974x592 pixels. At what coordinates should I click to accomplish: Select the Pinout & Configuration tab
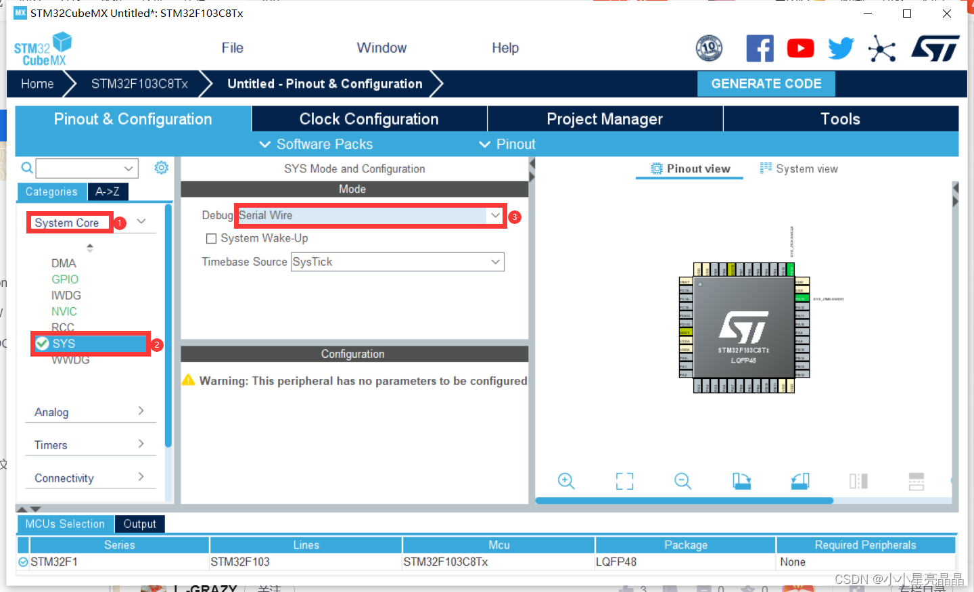pyautogui.click(x=133, y=119)
